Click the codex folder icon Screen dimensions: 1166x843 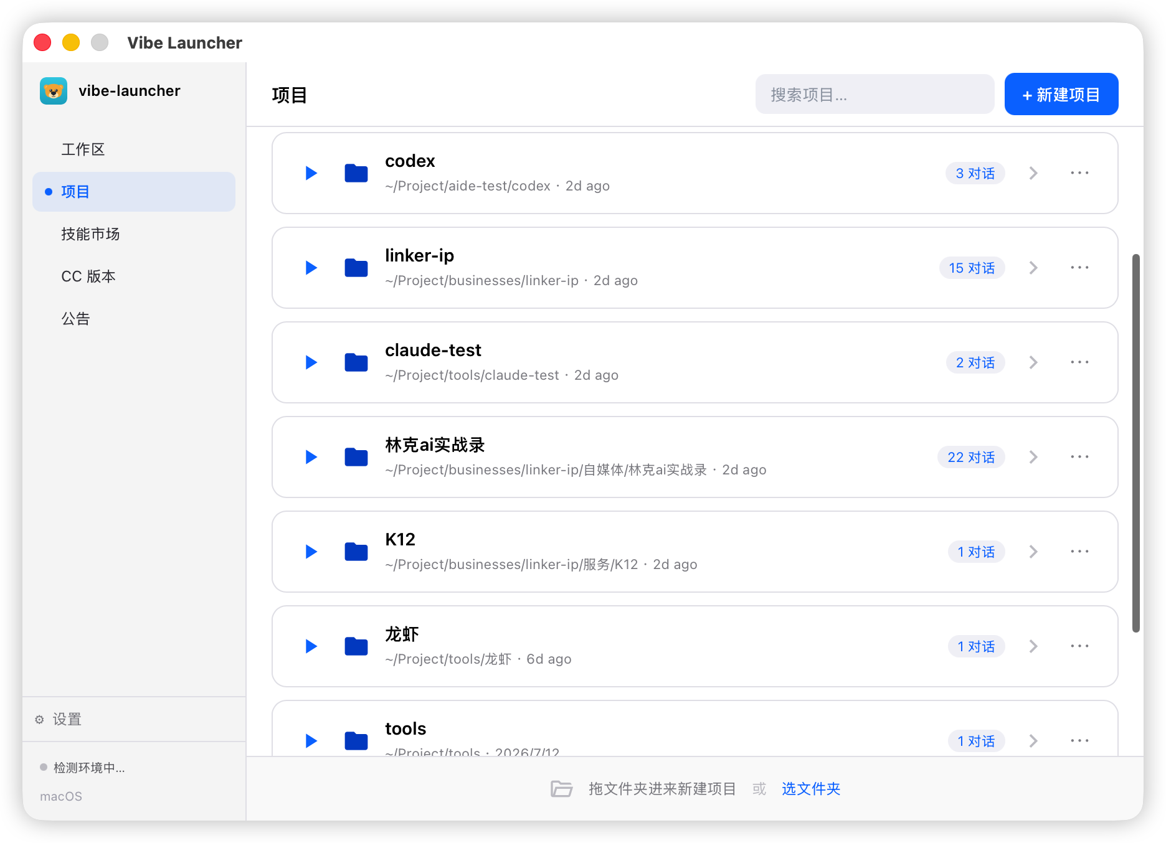click(356, 173)
